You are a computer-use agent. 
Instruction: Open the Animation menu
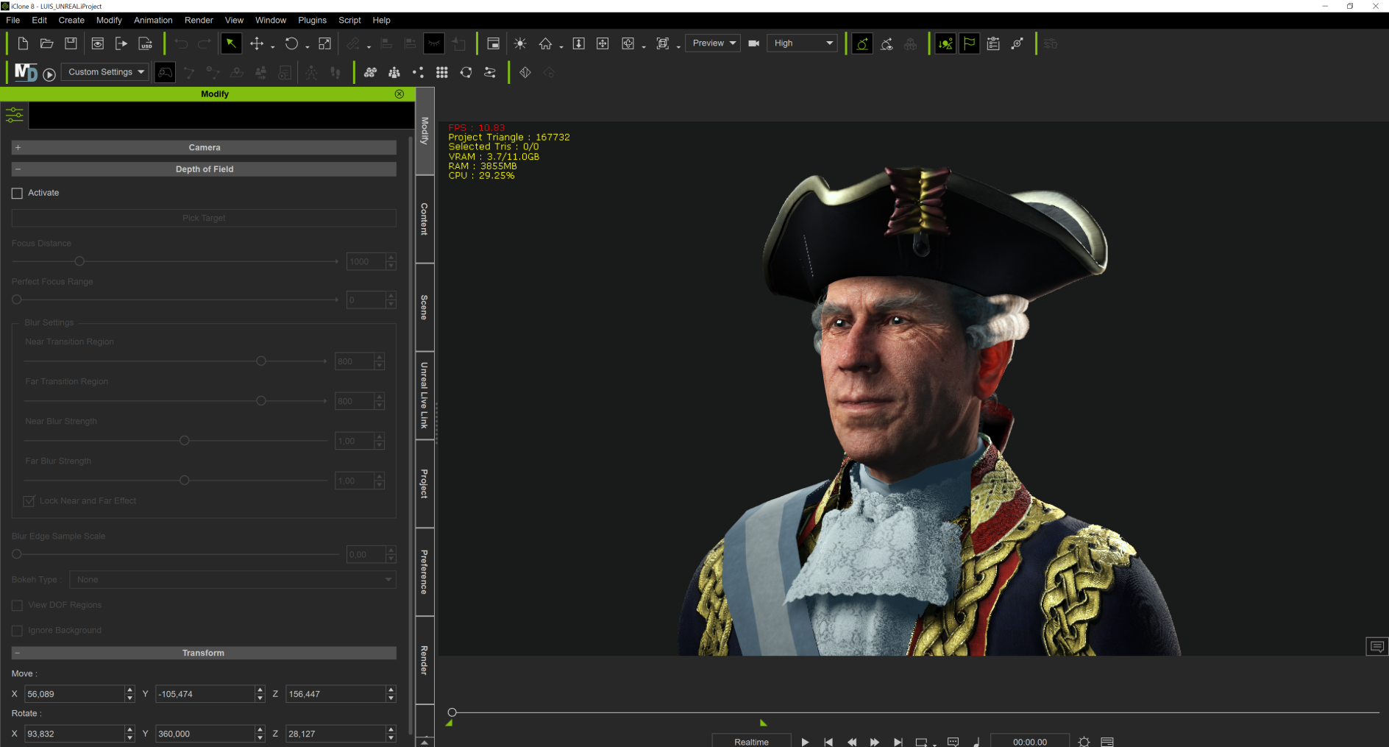point(152,20)
